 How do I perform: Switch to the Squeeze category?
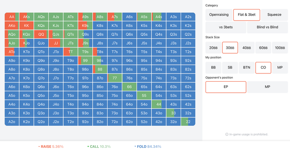[x=274, y=15]
